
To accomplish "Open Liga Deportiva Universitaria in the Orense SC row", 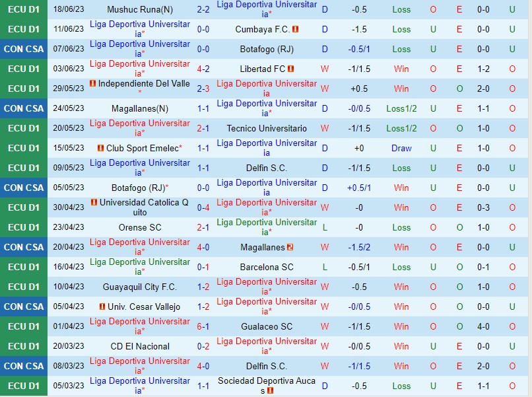I will 267,227.
